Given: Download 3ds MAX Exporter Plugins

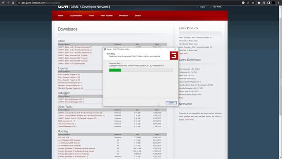Looking at the screenshot, I should pyautogui.click(x=70, y=88).
